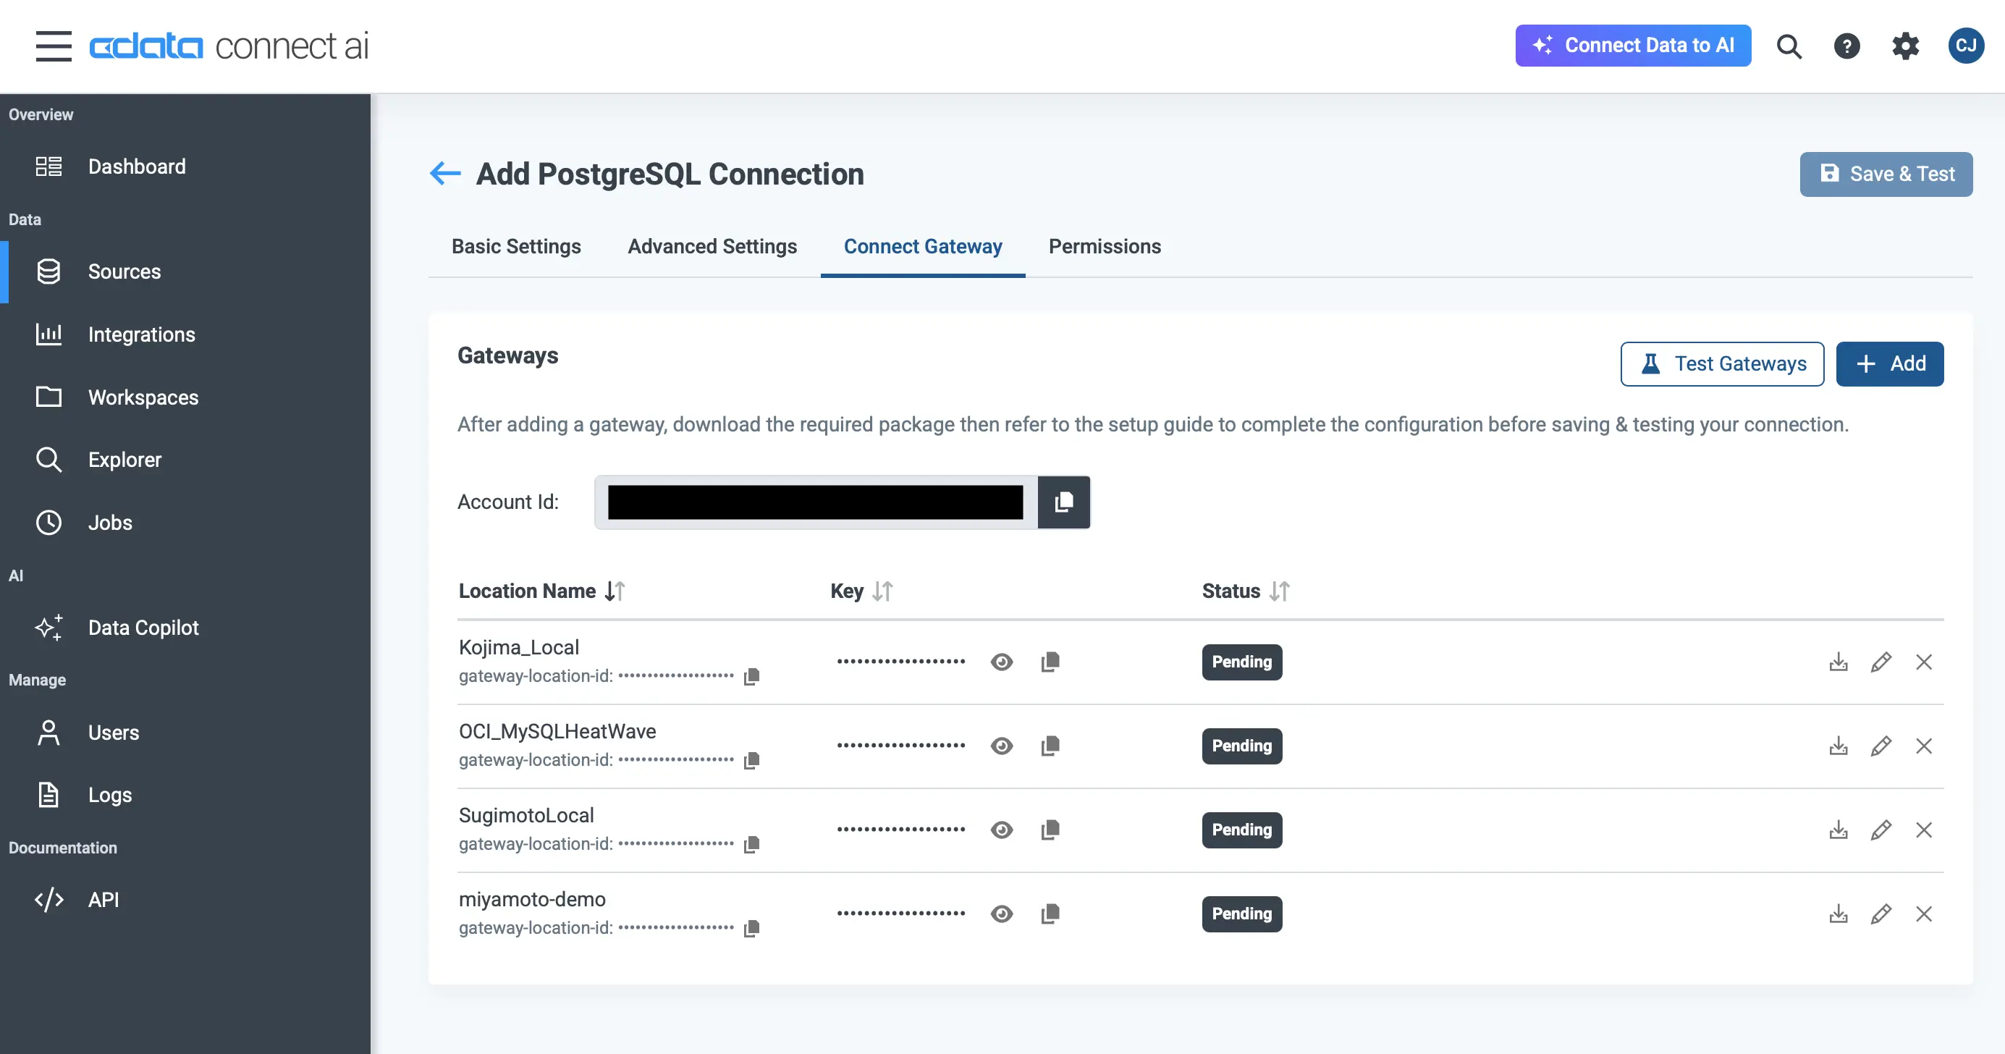The image size is (2005, 1054).
Task: Sort gateways by Location Name
Action: tap(616, 591)
